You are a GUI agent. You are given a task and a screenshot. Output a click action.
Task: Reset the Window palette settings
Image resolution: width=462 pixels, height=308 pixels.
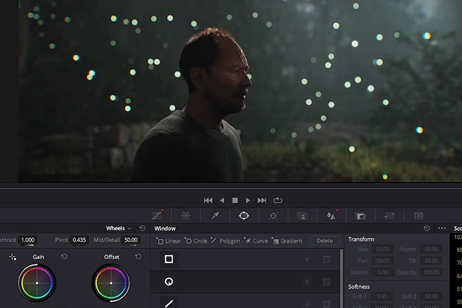(426, 228)
